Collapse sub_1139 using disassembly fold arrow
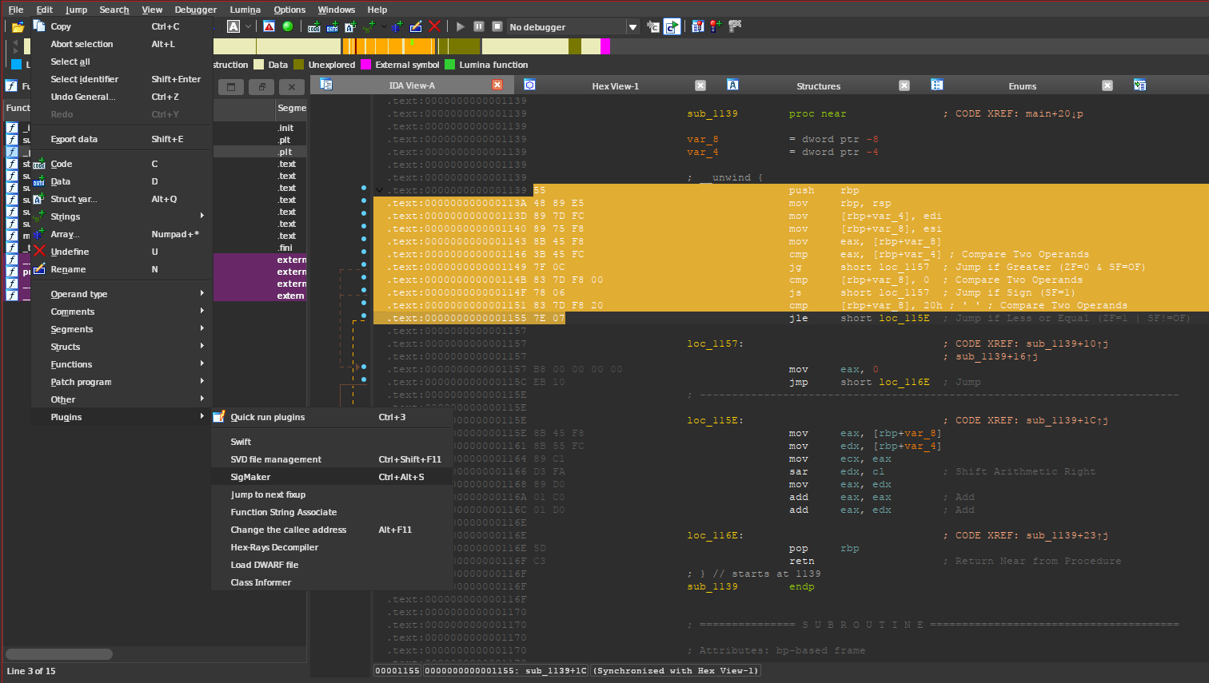The width and height of the screenshot is (1209, 683). (379, 190)
